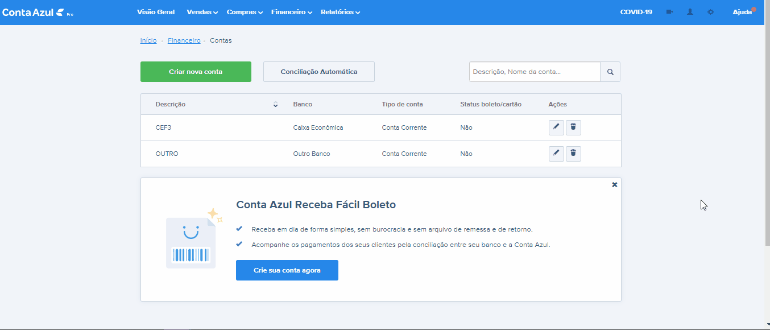
Task: Click the page vertical scrollbar
Action: 767,122
